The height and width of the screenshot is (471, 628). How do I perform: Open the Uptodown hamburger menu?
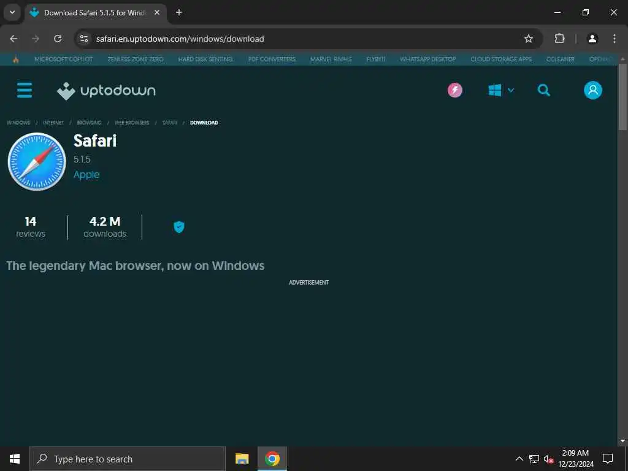click(25, 90)
